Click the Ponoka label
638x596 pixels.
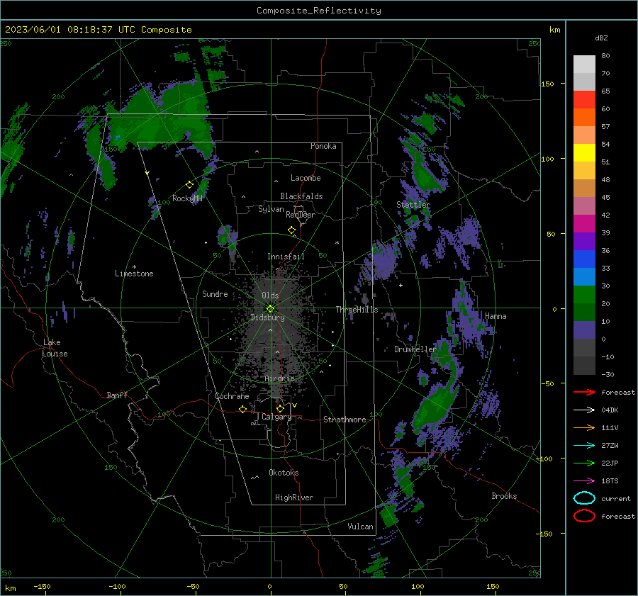tap(323, 146)
